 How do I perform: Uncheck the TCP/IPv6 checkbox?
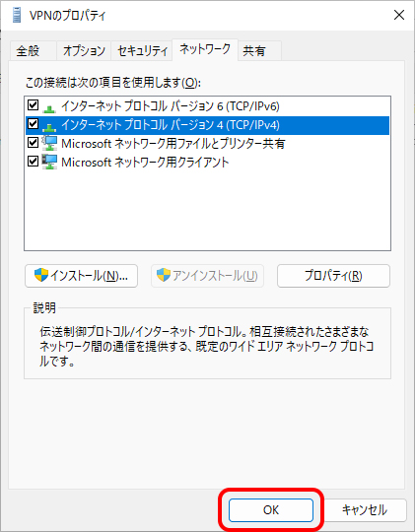pyautogui.click(x=33, y=105)
